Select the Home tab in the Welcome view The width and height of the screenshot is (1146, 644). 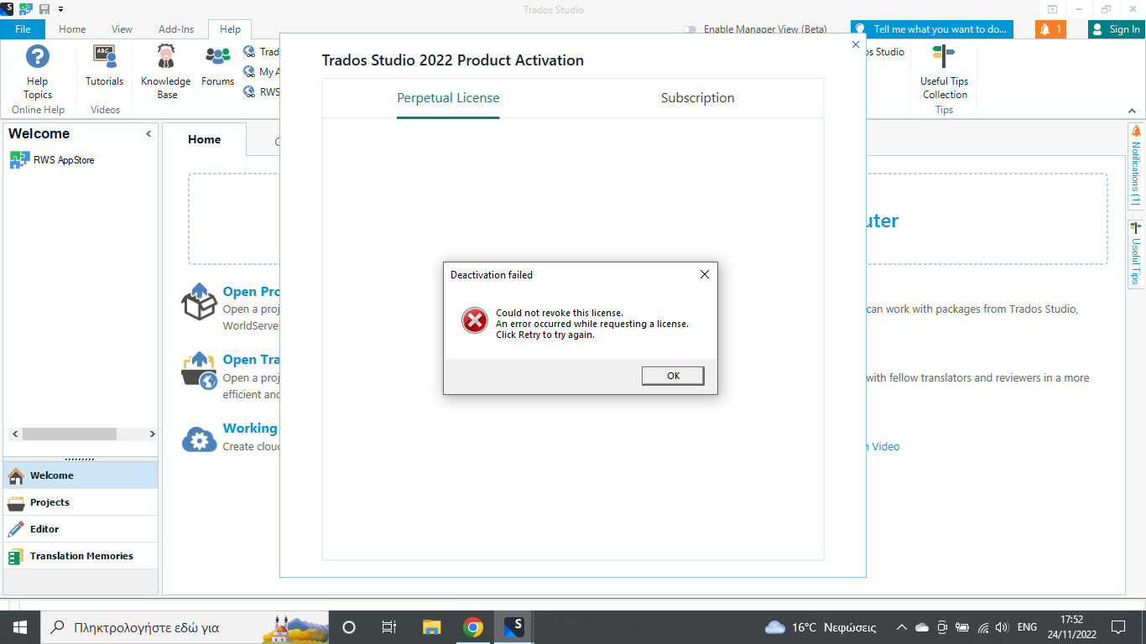[x=205, y=140]
